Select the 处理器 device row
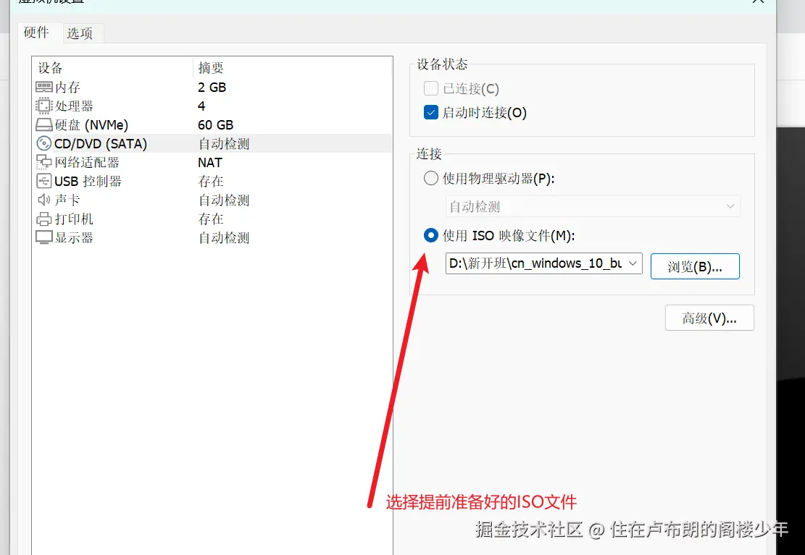 (212, 106)
